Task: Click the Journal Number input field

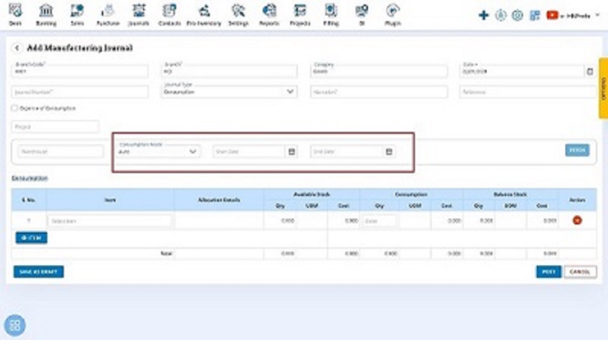Action: click(x=80, y=92)
